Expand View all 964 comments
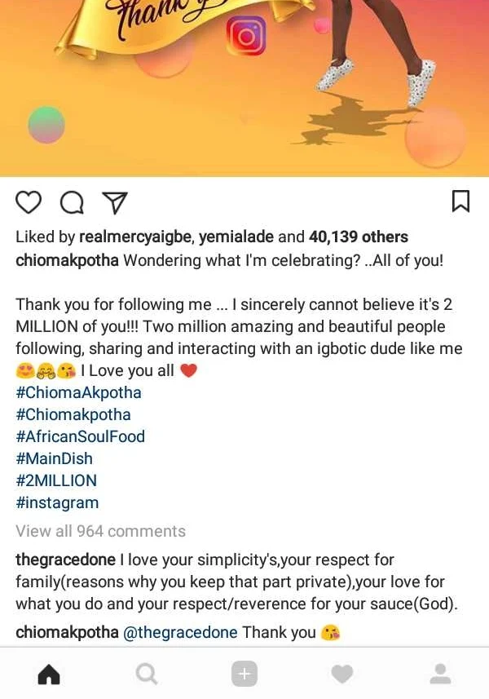 point(100,531)
